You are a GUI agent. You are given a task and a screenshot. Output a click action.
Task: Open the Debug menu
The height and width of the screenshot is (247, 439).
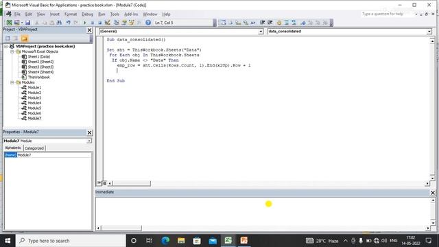coord(87,14)
